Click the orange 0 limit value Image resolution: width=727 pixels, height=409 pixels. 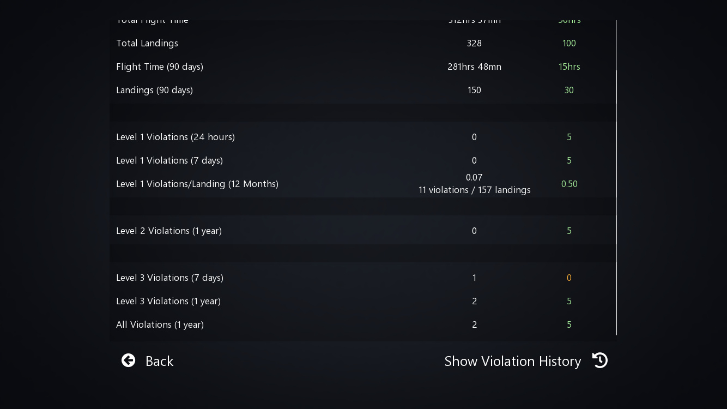click(569, 278)
